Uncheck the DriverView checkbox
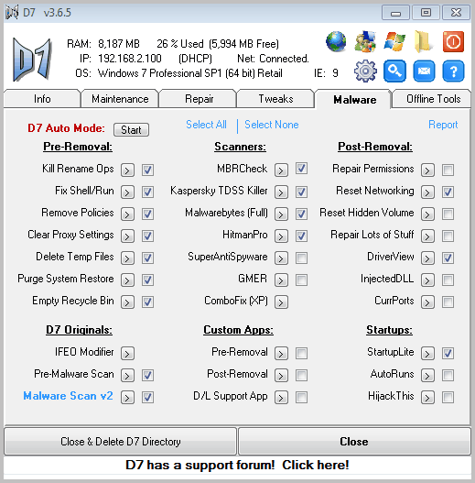The width and height of the screenshot is (475, 483). point(448,258)
